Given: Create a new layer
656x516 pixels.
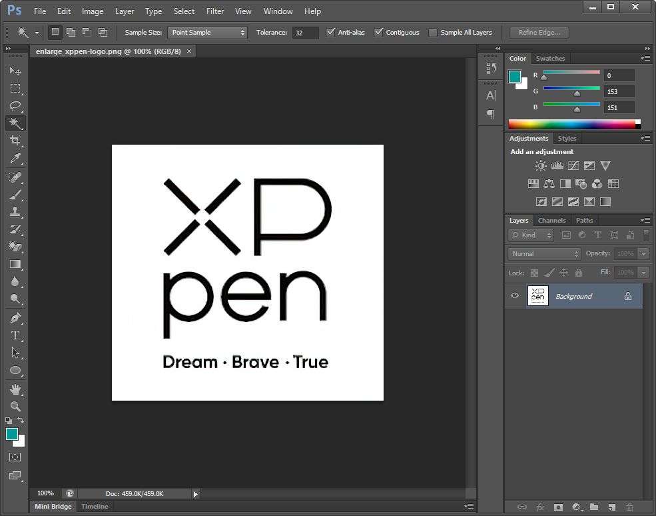Looking at the screenshot, I should tap(612, 507).
